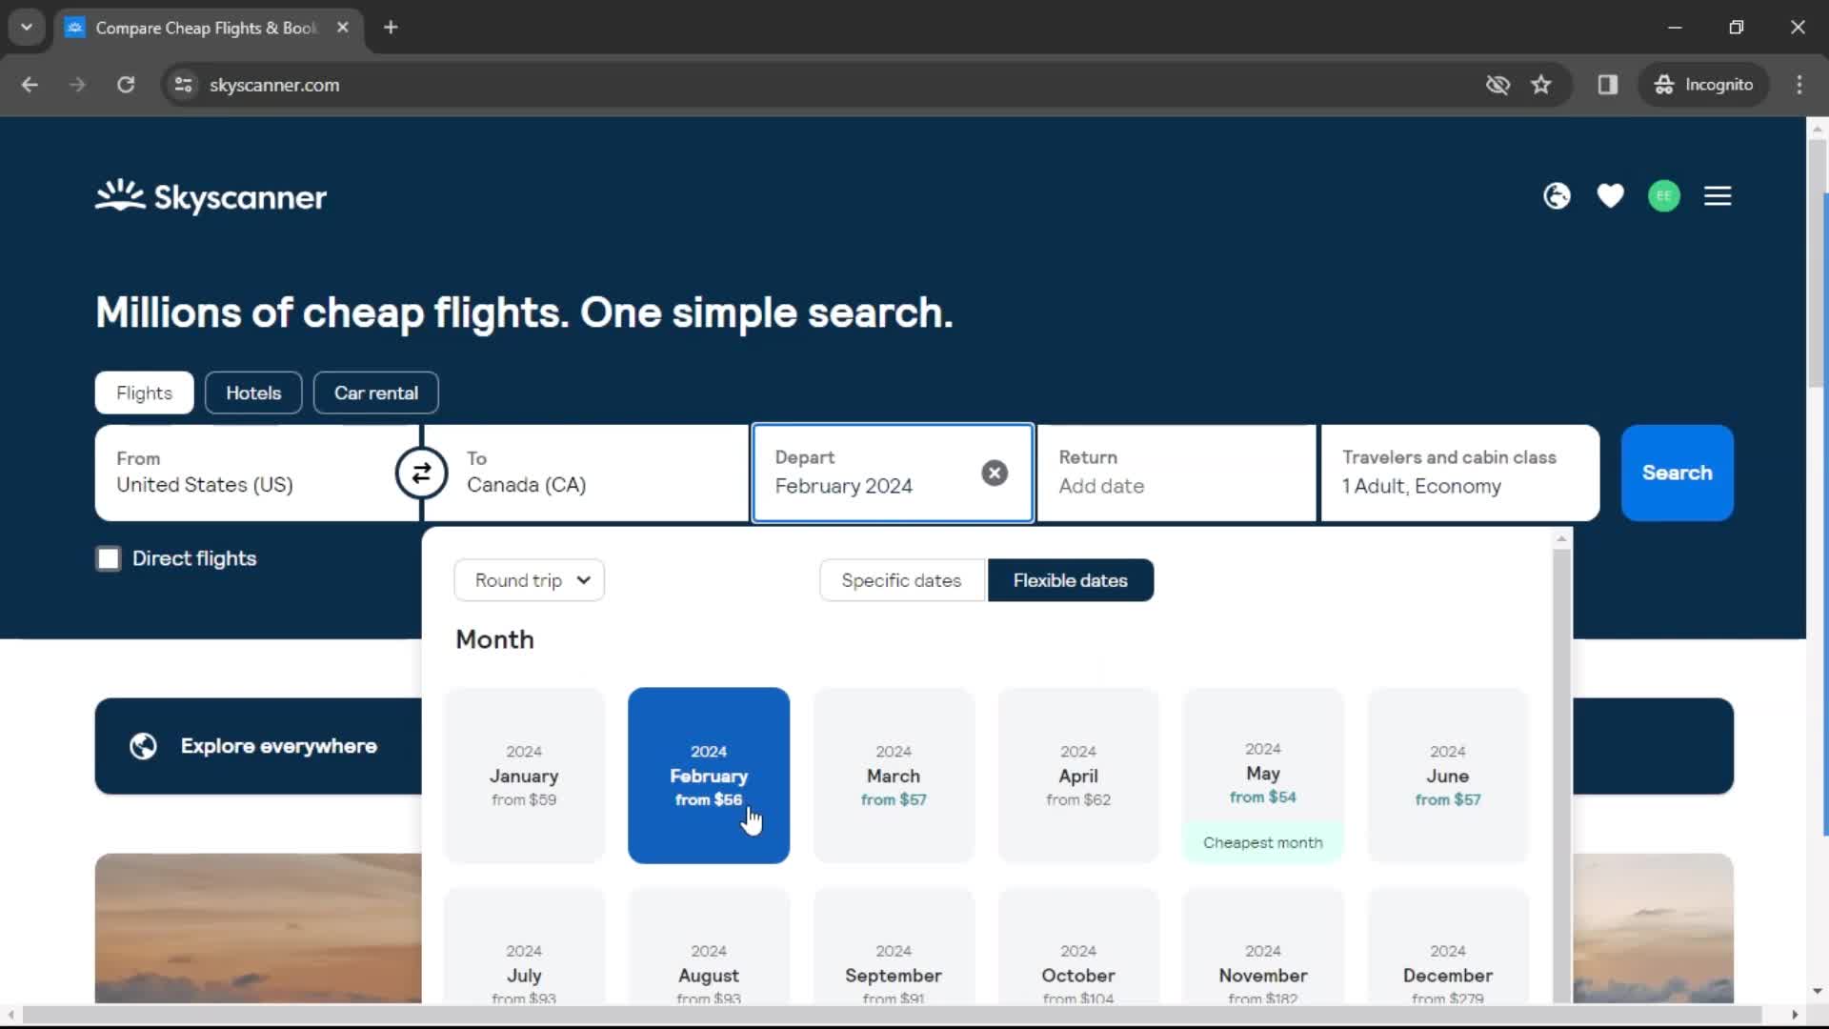Select Flexible dates toggle option
The image size is (1829, 1029).
pos(1071,579)
